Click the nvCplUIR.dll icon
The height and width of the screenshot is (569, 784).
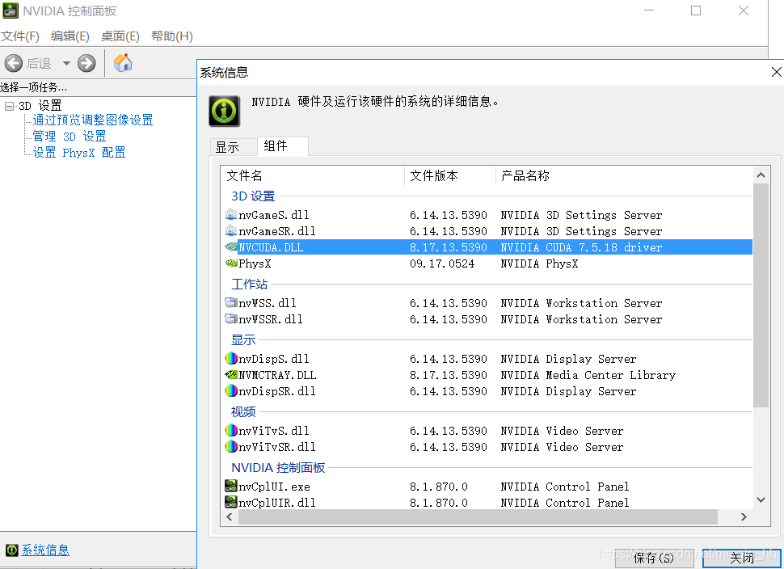tap(231, 502)
